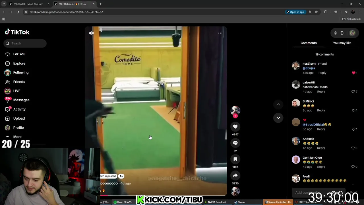
Task: Switch to the You may like tab
Action: [x=342, y=43]
